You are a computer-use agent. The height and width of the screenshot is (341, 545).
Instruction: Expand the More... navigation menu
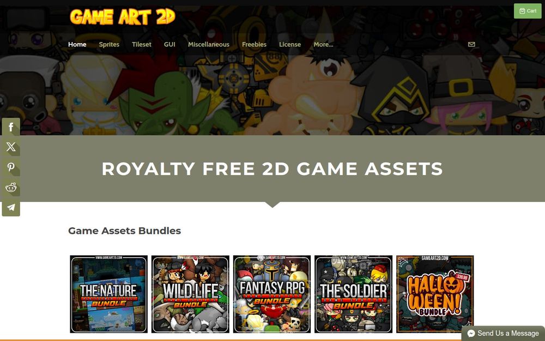click(x=323, y=44)
